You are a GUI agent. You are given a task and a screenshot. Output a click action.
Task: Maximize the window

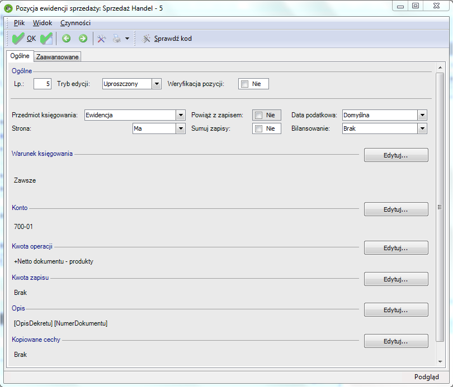415,6
